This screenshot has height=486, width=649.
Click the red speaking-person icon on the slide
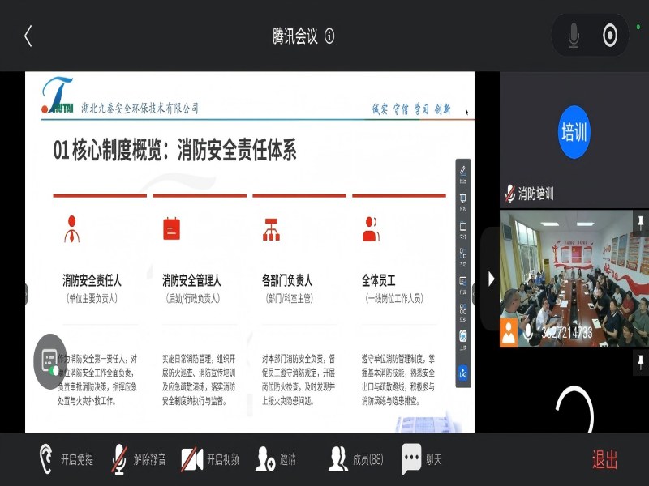(x=371, y=228)
